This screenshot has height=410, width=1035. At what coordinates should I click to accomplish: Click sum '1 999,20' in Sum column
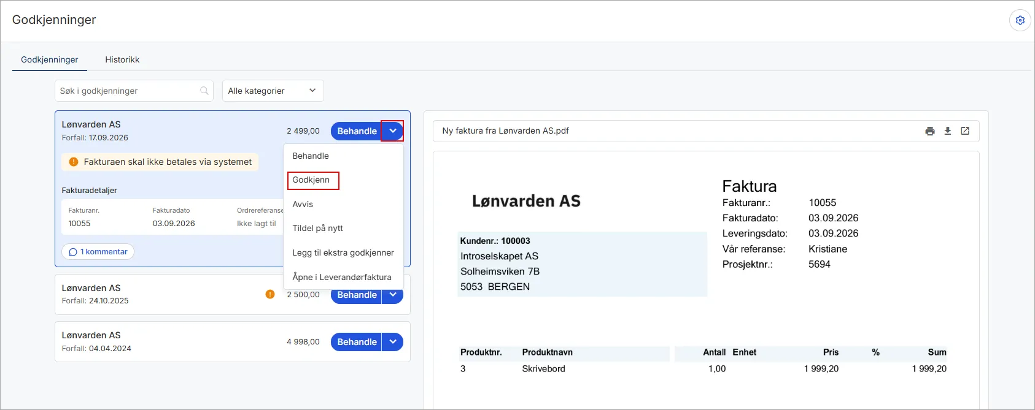[x=929, y=369]
